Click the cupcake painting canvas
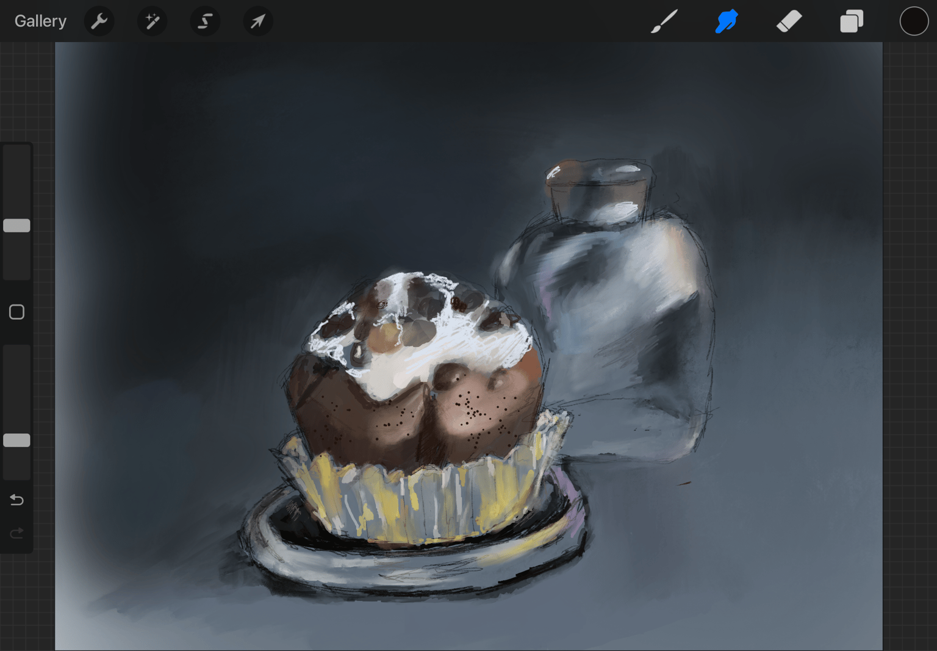This screenshot has width=937, height=651. coord(468,346)
